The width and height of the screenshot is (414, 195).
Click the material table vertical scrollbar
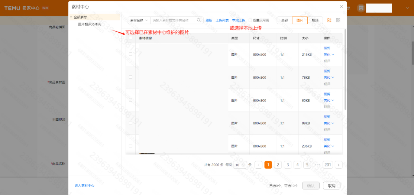345,70
